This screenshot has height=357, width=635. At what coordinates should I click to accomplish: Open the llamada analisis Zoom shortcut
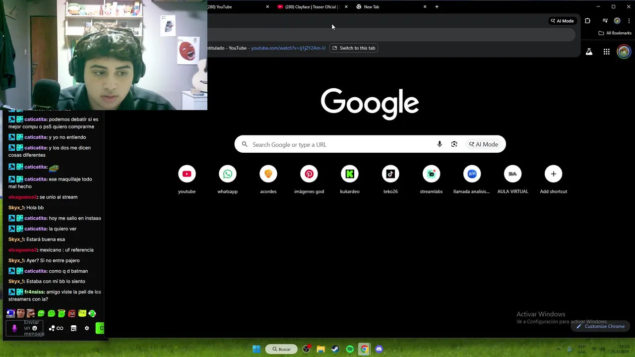[x=472, y=179]
